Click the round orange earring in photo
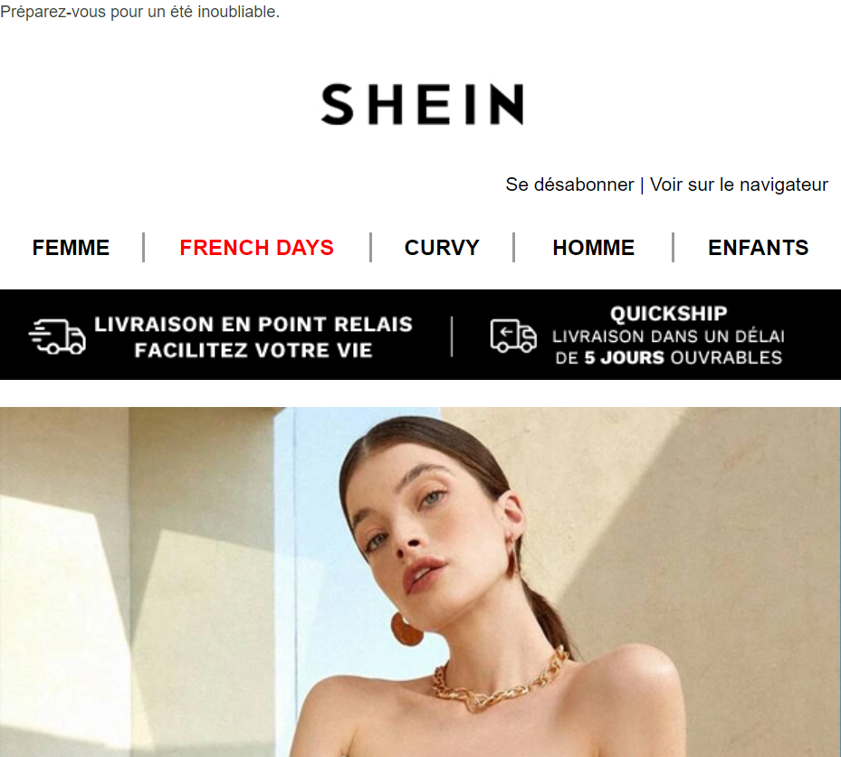 (x=406, y=629)
